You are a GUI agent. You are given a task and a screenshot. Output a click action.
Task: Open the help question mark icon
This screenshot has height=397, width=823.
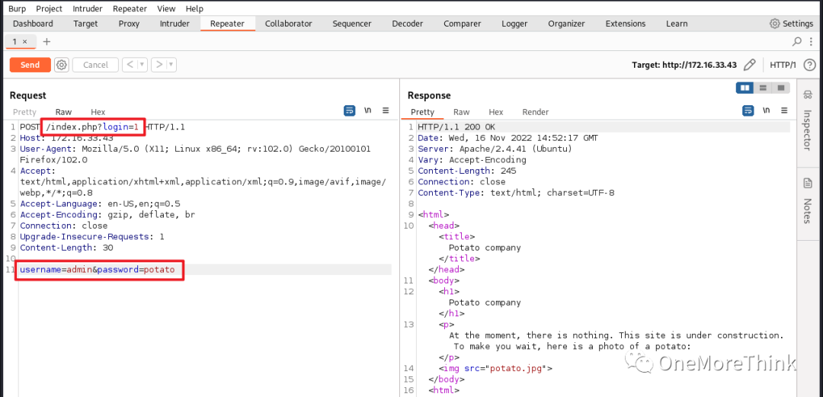tap(809, 65)
